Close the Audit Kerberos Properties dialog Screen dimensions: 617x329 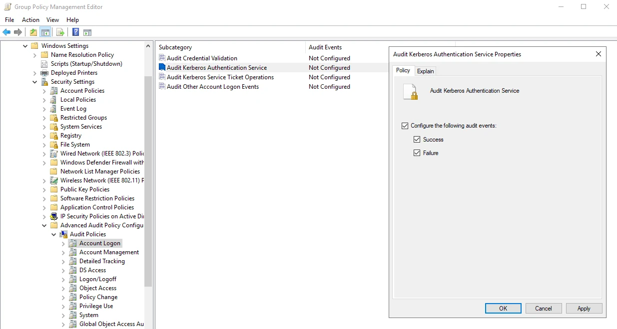[x=599, y=54]
